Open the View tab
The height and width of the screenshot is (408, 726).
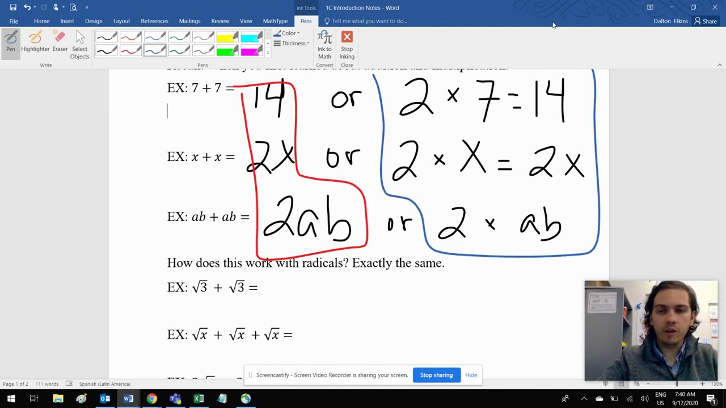coord(246,21)
